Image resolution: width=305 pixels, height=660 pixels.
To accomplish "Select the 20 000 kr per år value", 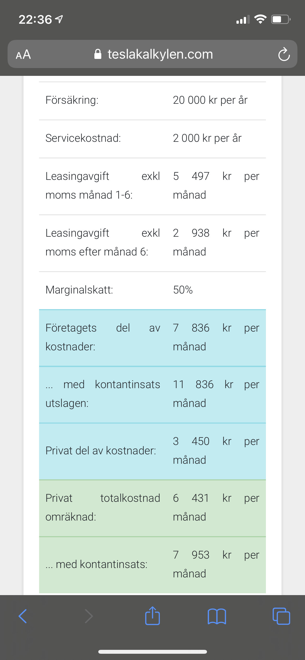I will tap(210, 100).
